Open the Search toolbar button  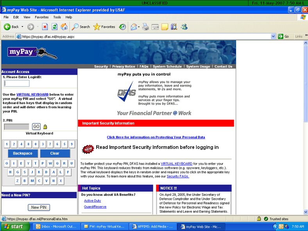tap(81, 27)
